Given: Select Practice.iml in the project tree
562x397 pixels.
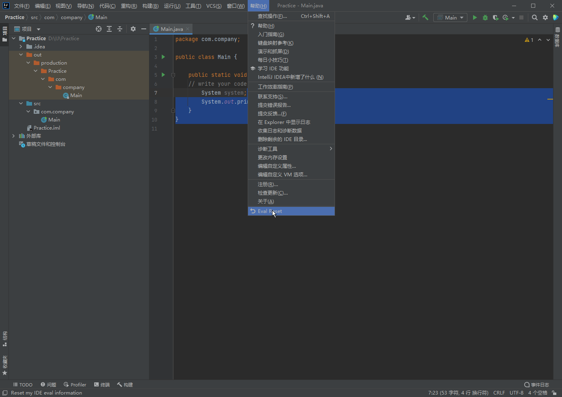Looking at the screenshot, I should pos(47,128).
